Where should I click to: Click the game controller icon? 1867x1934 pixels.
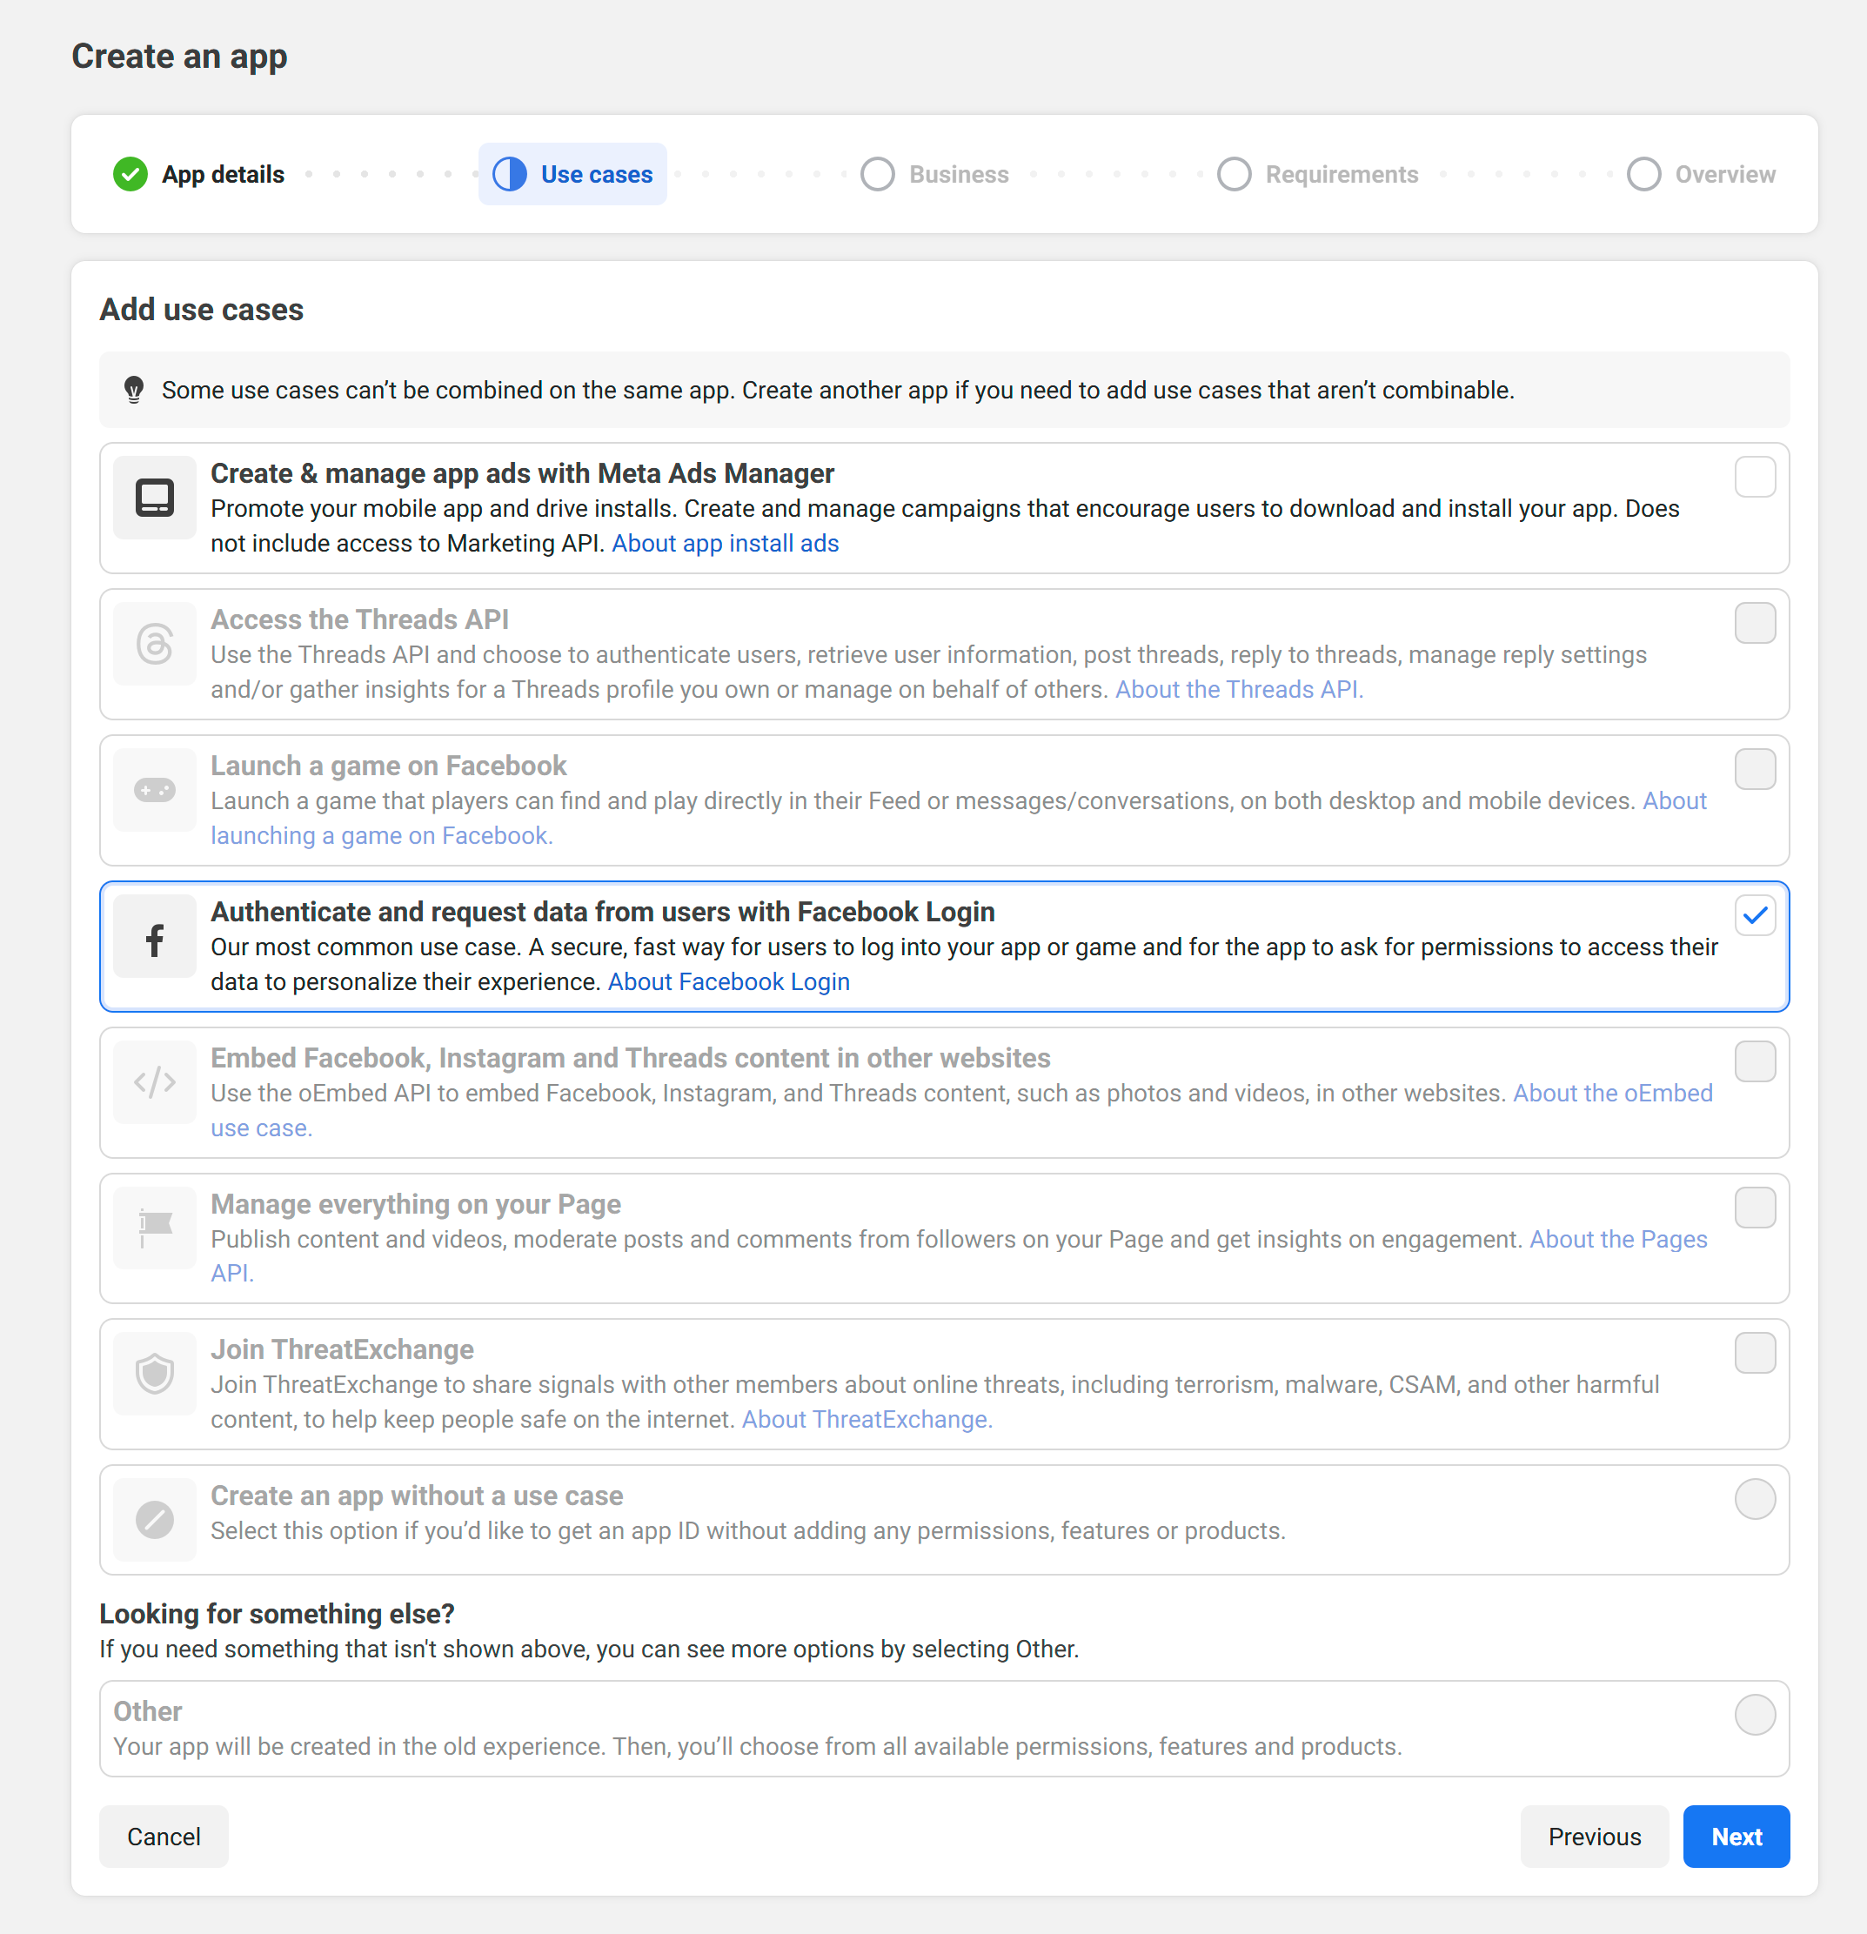[x=155, y=790]
